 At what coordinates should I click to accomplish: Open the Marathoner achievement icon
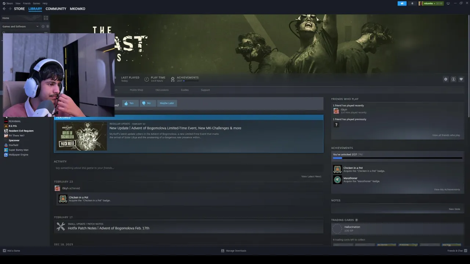click(x=337, y=180)
